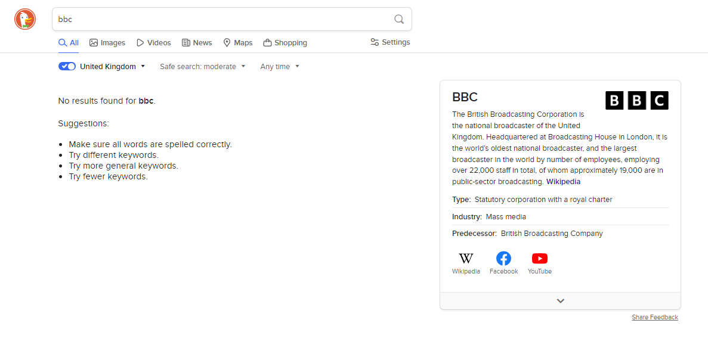
Task: Click the magnifying glass search button
Action: pyautogui.click(x=399, y=19)
